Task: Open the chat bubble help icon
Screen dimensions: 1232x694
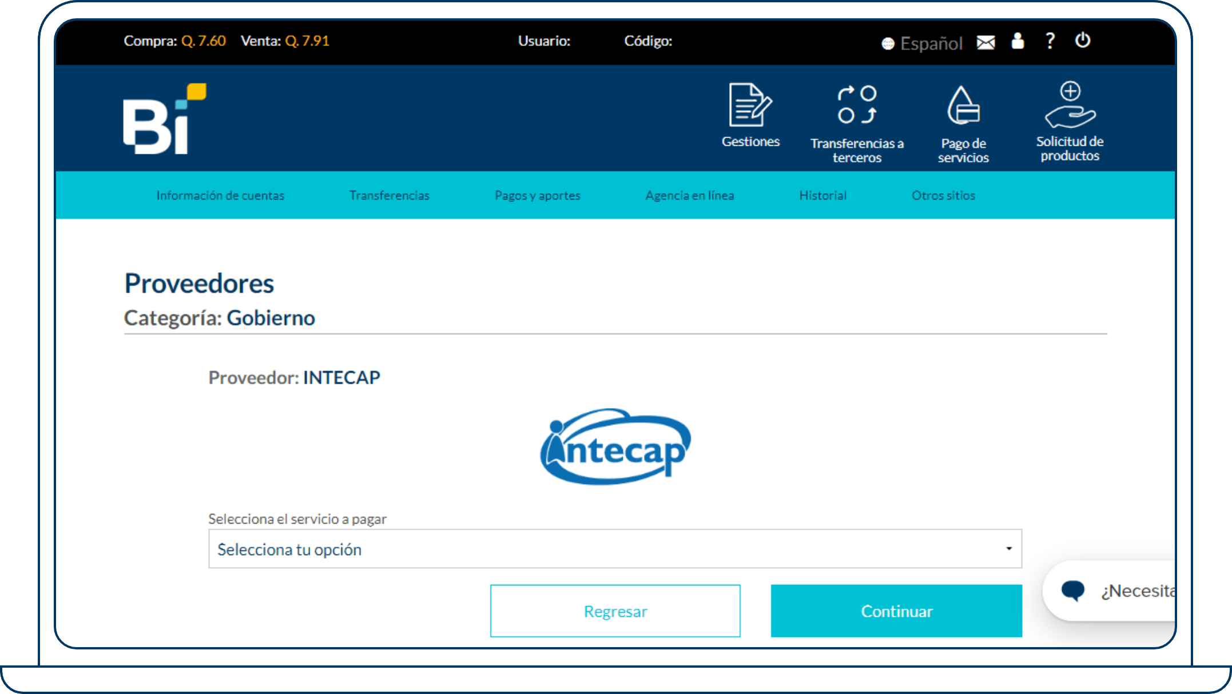Action: (x=1073, y=591)
